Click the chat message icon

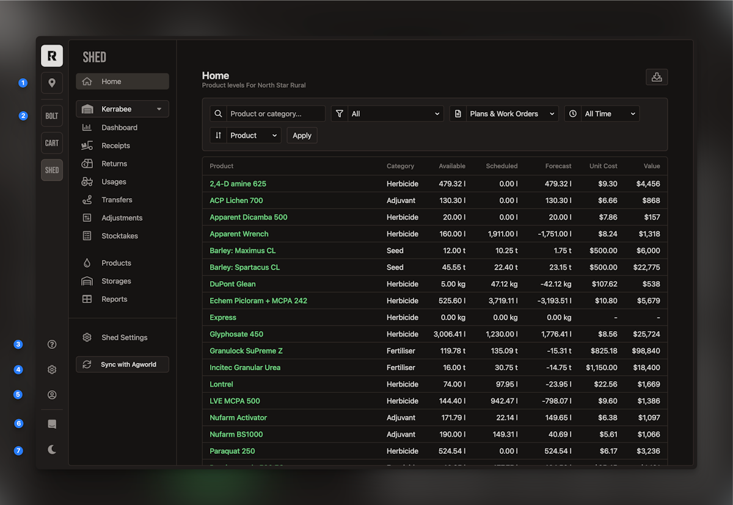(x=52, y=424)
